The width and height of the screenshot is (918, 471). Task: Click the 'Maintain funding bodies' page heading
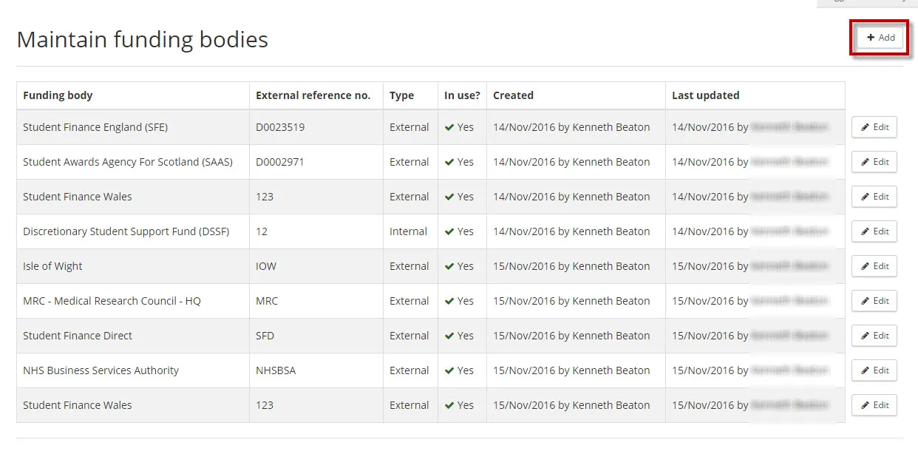[x=143, y=40]
